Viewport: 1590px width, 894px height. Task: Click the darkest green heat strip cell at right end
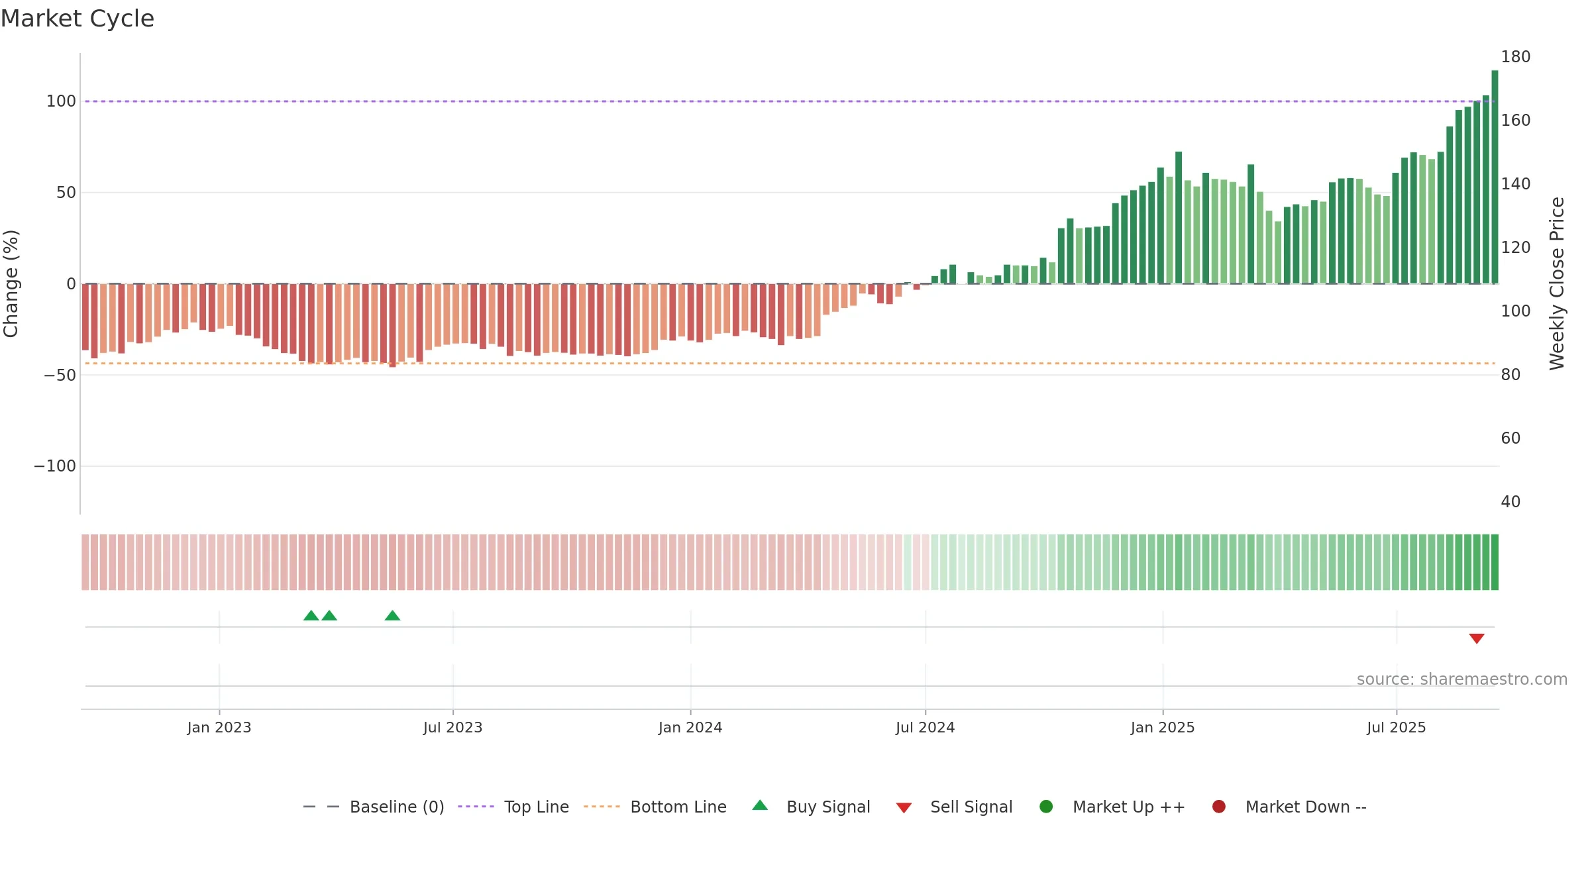pos(1495,562)
